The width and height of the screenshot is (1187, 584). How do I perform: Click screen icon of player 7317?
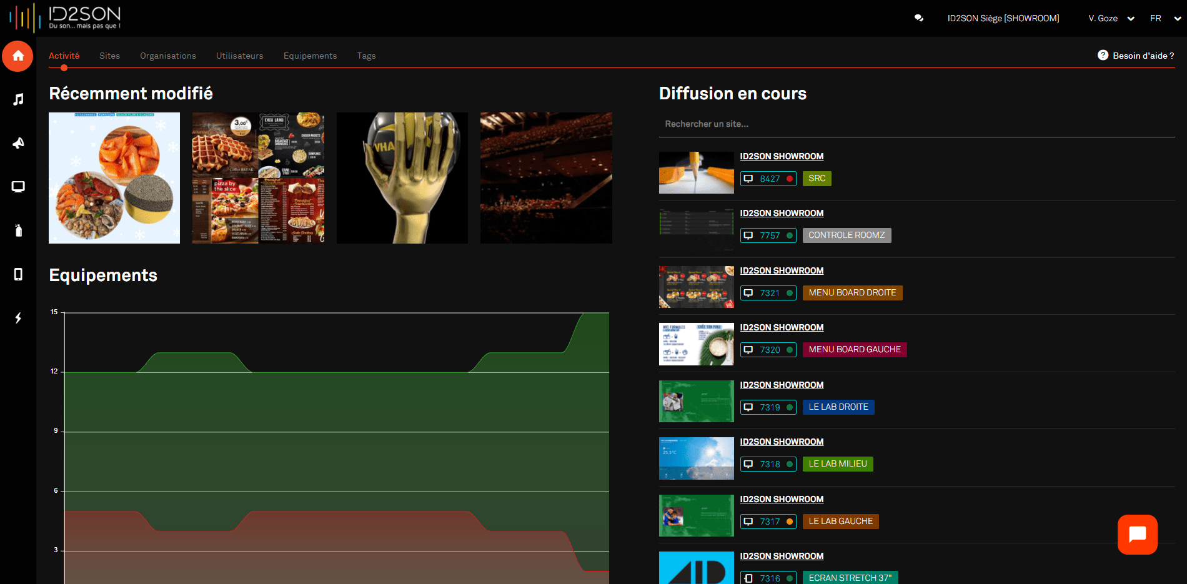pos(748,522)
